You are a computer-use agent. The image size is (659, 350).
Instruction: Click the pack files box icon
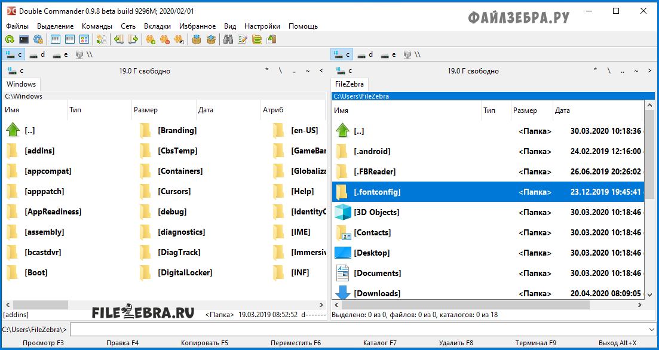(x=197, y=39)
